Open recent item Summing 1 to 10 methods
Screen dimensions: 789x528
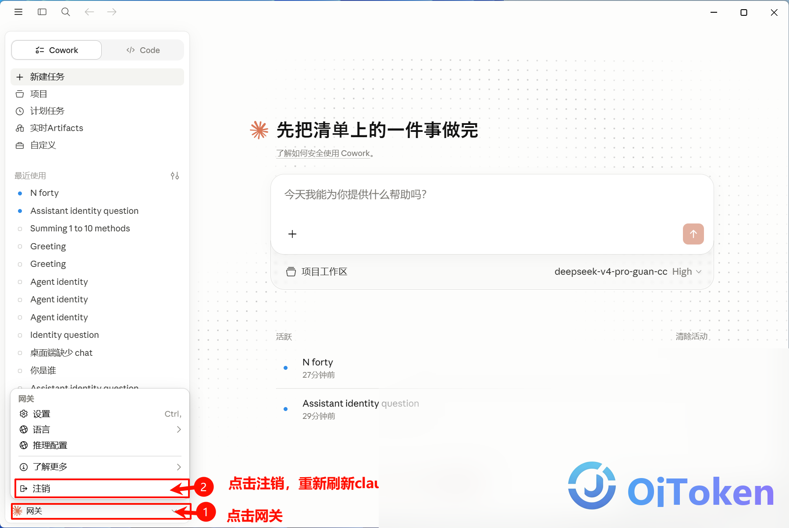(x=97, y=228)
